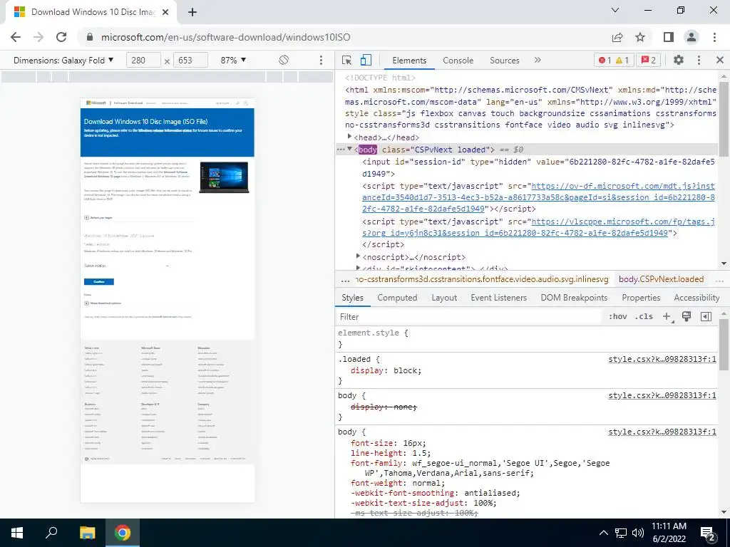Toggle the .cls class editor
The image size is (730, 547).
coord(644,317)
